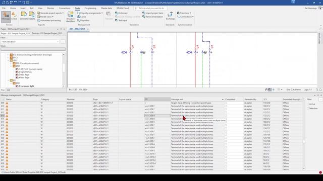Click the Filter '...' button in Message management

[x=320, y=100]
